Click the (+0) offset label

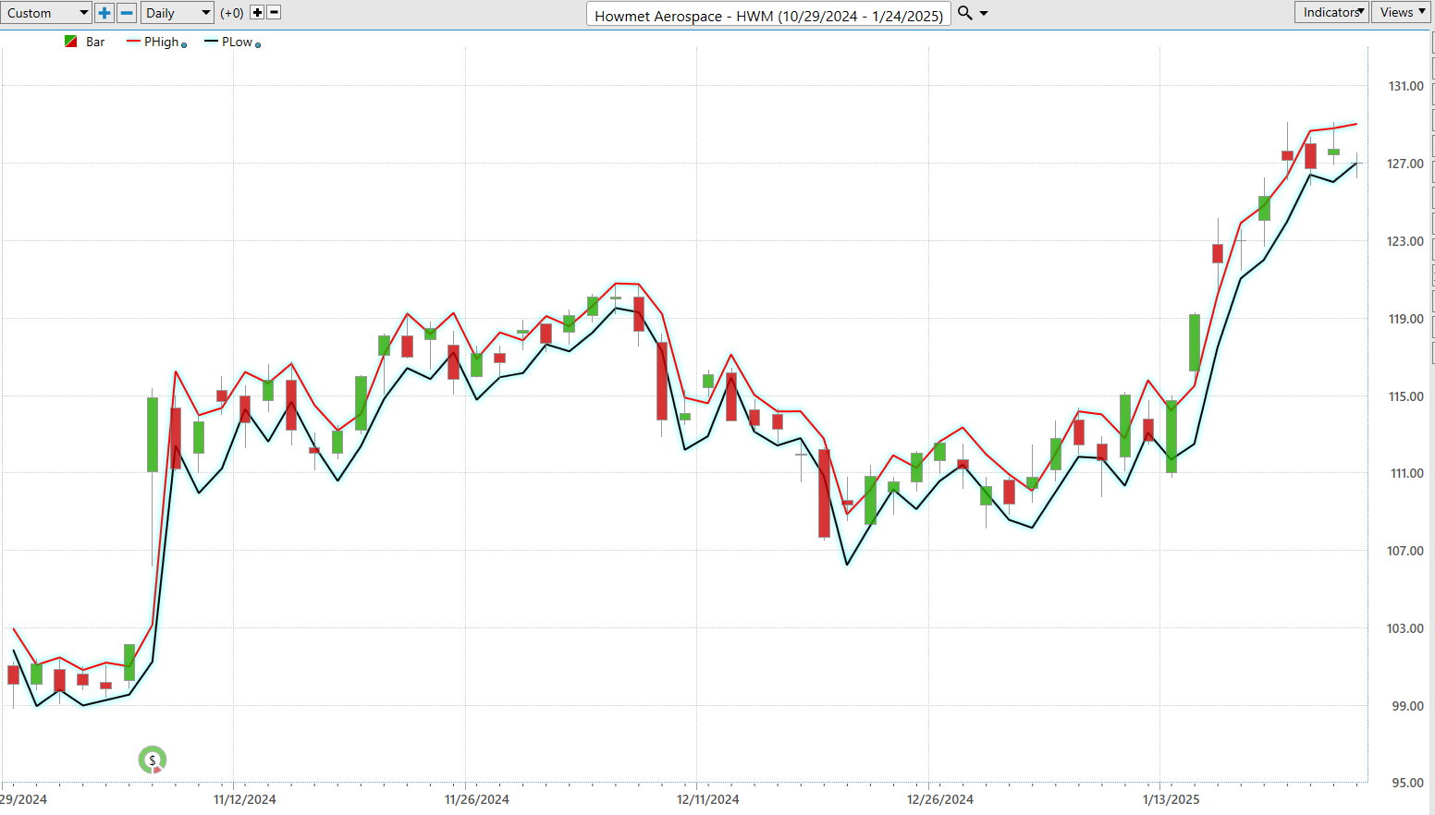click(x=232, y=13)
